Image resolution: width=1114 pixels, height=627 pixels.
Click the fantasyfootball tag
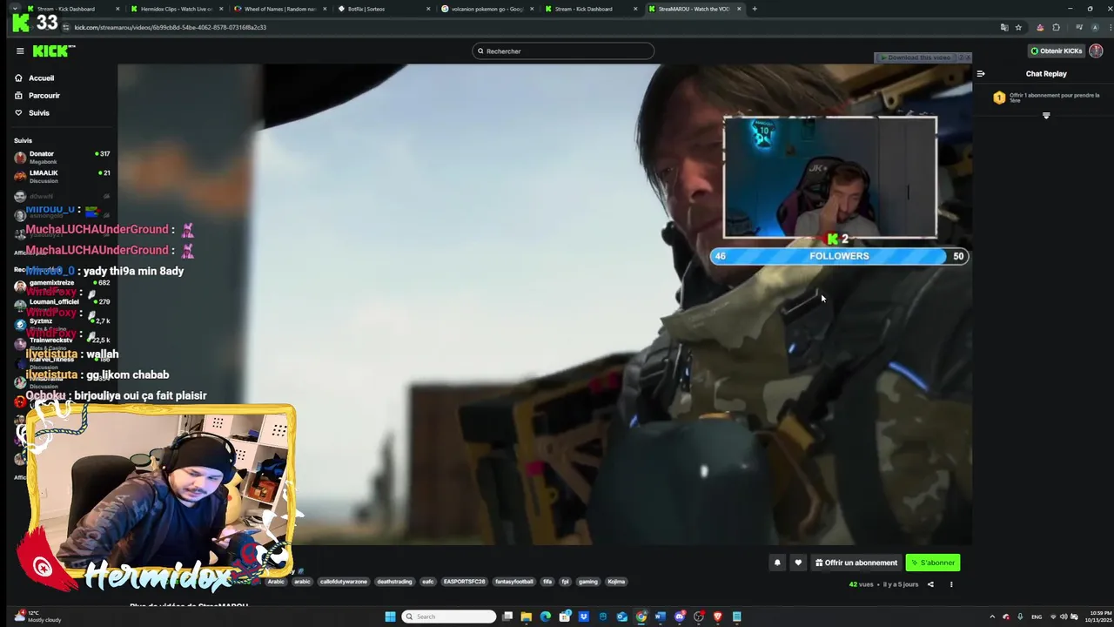(x=513, y=582)
